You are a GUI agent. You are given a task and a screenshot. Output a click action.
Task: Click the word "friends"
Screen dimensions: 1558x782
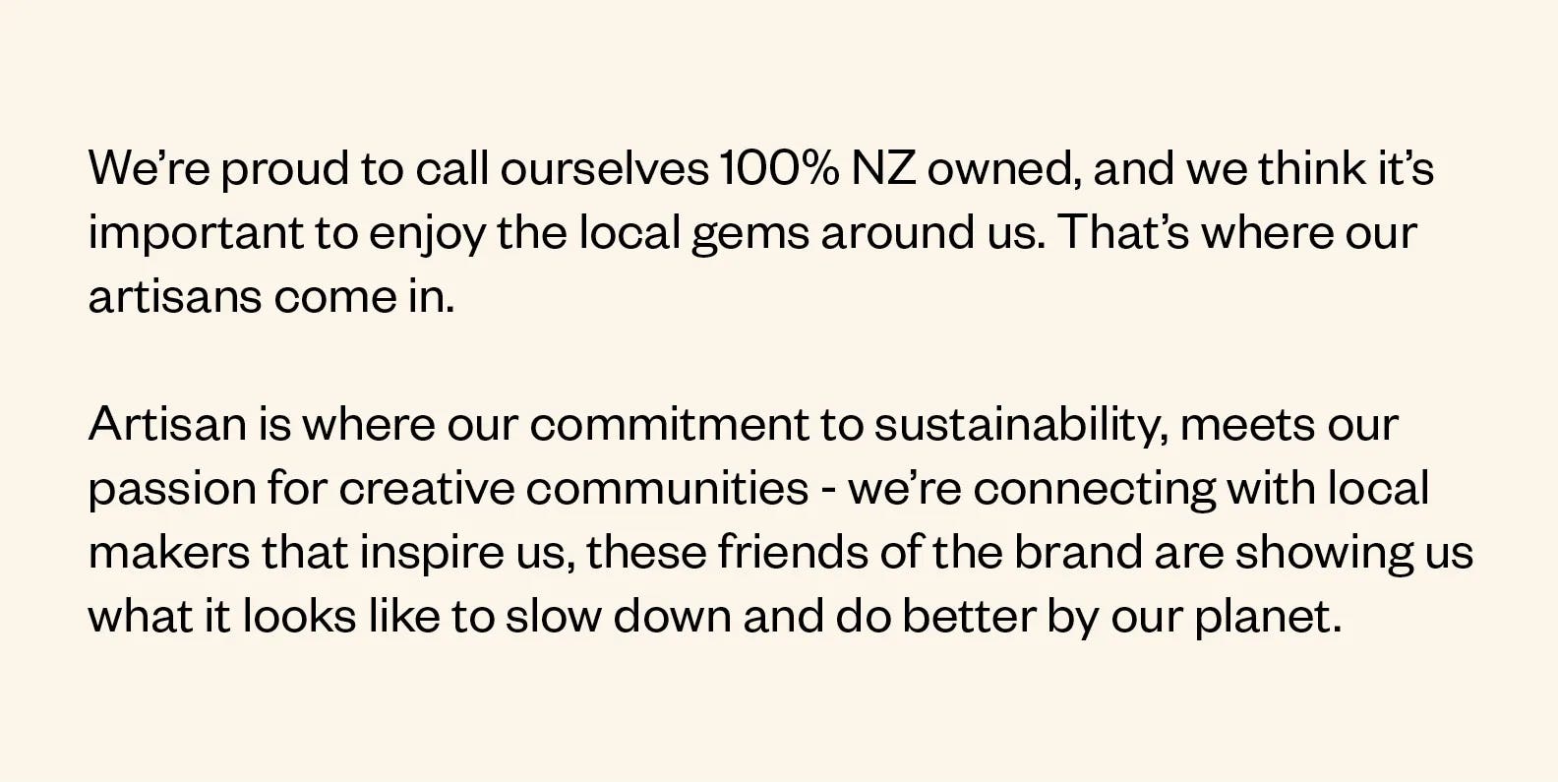[793, 553]
